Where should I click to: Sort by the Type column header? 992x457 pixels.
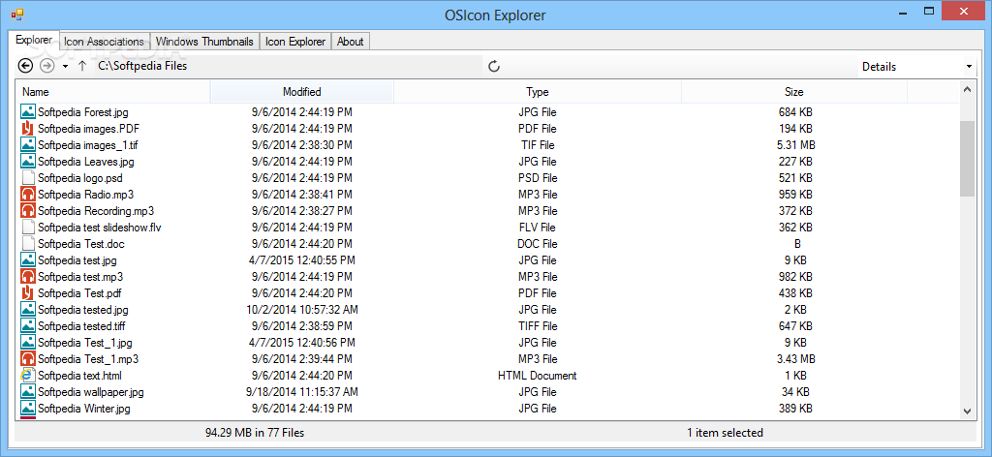(x=537, y=92)
